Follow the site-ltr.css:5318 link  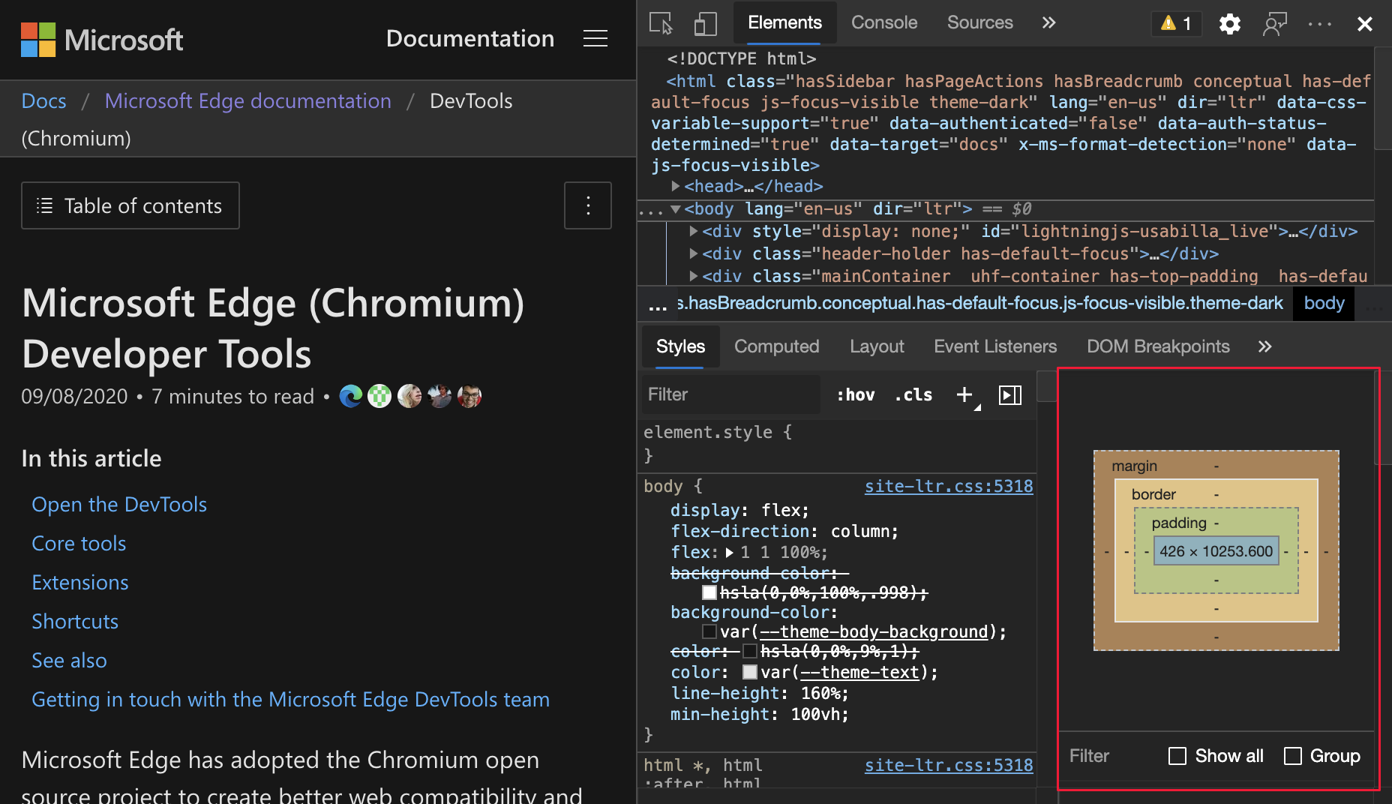tap(948, 486)
